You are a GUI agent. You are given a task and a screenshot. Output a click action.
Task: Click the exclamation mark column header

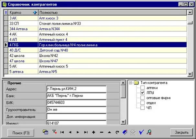click(x=6, y=13)
